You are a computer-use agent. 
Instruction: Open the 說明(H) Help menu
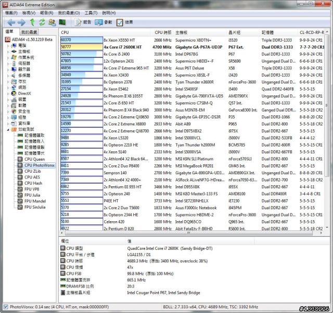click(x=109, y=13)
